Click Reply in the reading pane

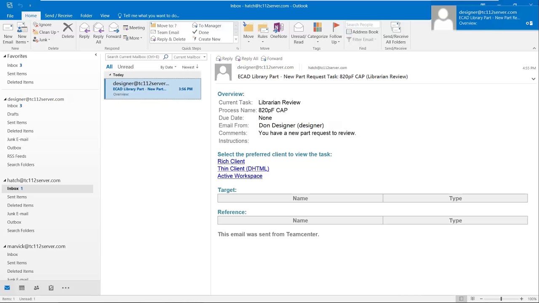[x=224, y=58]
